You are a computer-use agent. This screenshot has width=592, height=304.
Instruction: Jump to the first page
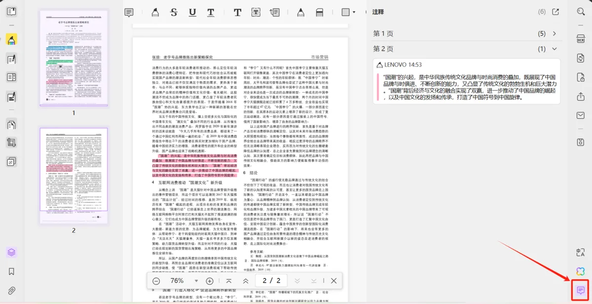click(x=228, y=281)
